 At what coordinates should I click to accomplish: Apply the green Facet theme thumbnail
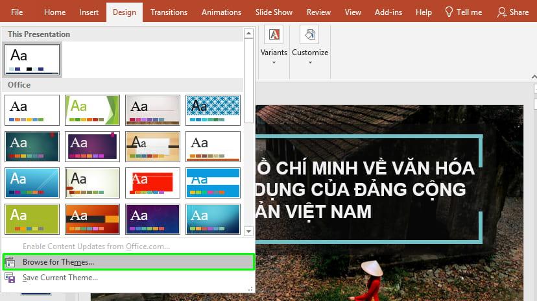[x=93, y=110]
